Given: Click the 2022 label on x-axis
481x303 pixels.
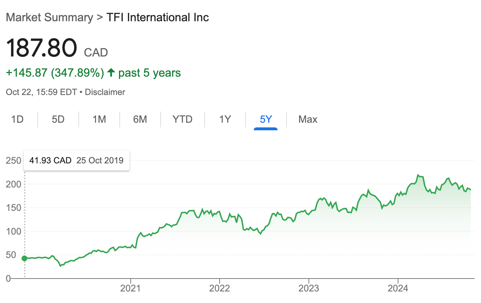Looking at the screenshot, I should [x=220, y=289].
